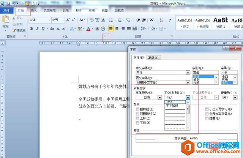The image size is (243, 158).
Task: Check 全部大写字母 all caps option
Action: pyautogui.click(x=207, y=114)
